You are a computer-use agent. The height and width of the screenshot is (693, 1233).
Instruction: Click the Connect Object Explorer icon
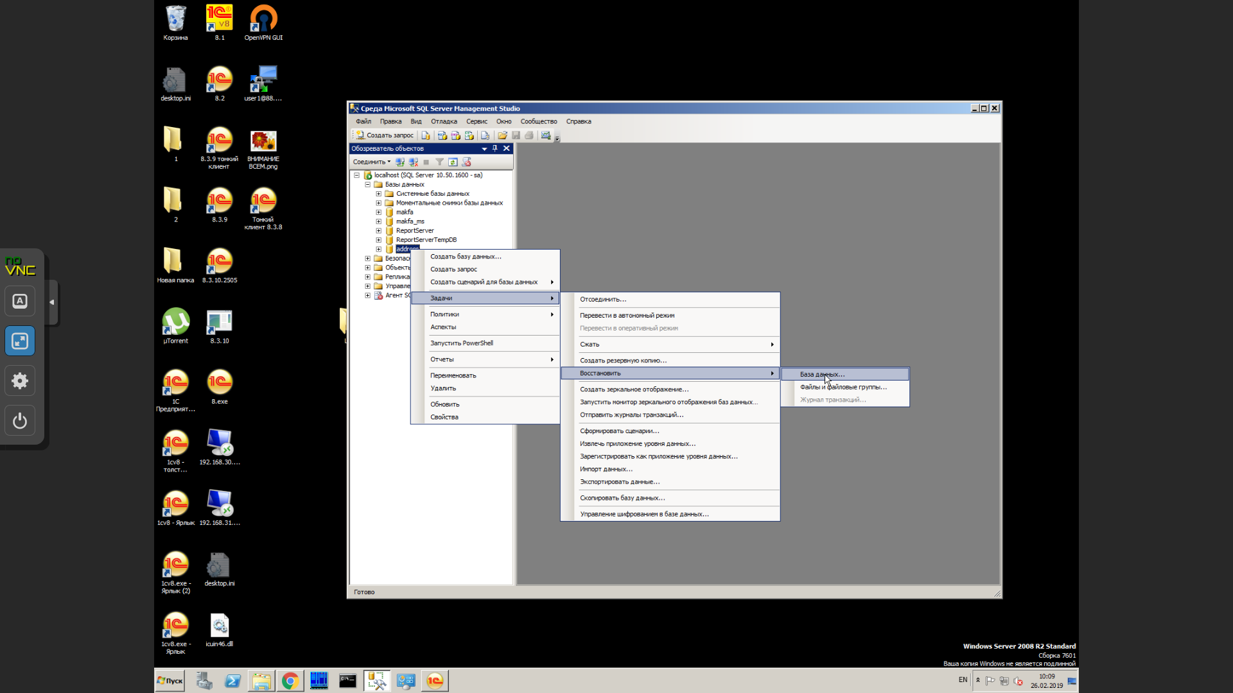(400, 162)
